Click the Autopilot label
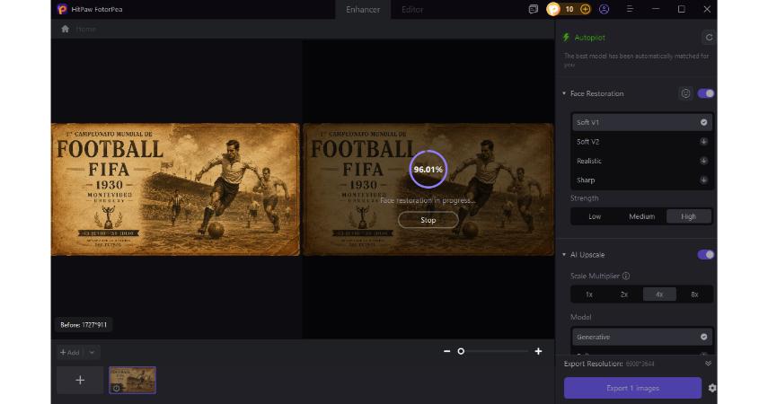The height and width of the screenshot is (404, 768). pos(590,38)
